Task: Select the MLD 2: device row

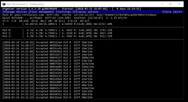Action: [57, 36]
